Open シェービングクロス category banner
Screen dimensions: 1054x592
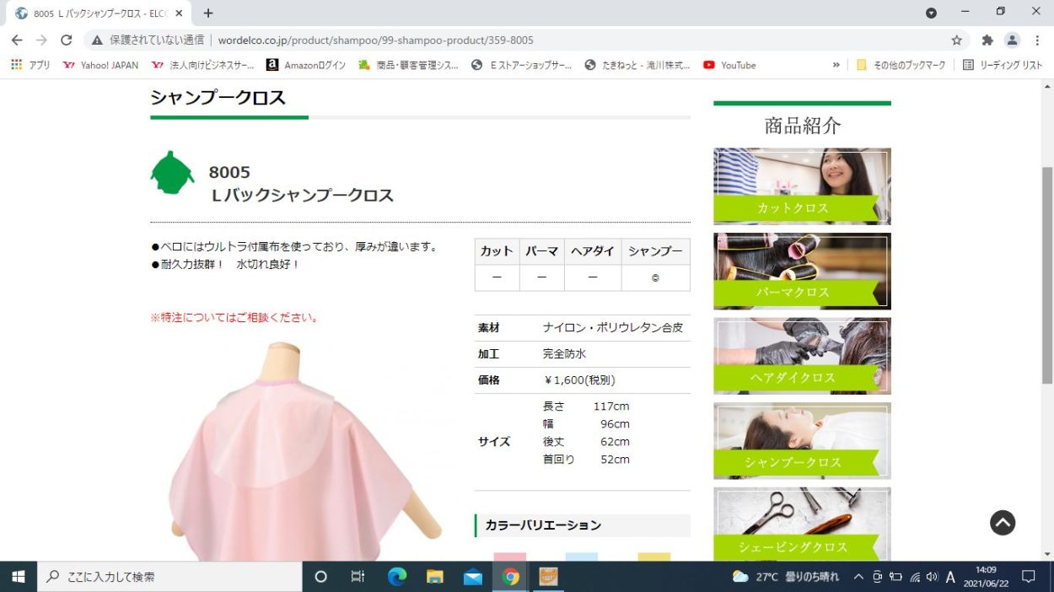(x=802, y=524)
